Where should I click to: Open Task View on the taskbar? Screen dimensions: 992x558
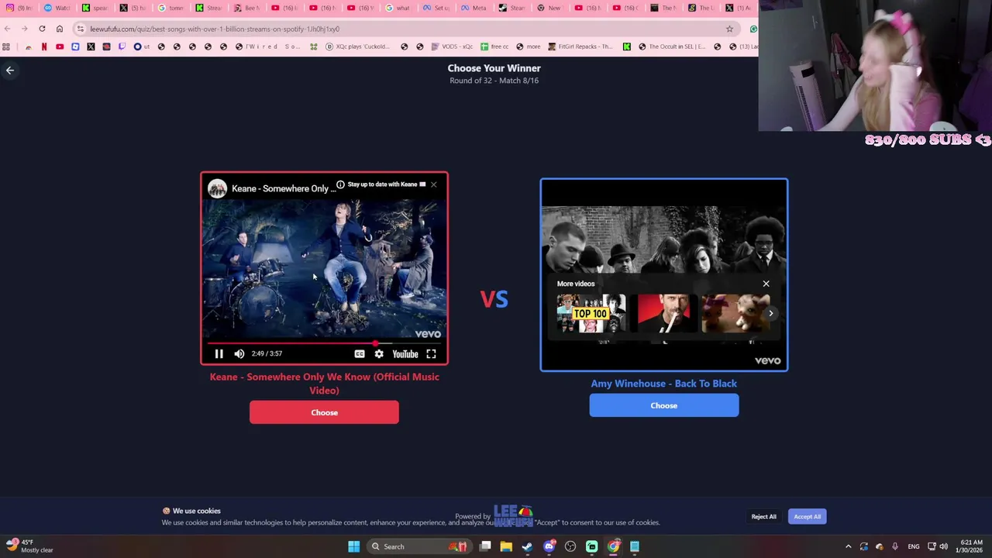click(x=485, y=546)
